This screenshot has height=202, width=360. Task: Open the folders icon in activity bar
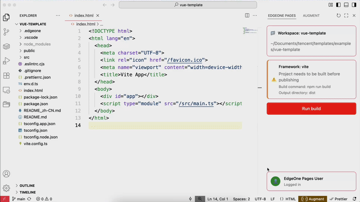[x=6, y=104]
